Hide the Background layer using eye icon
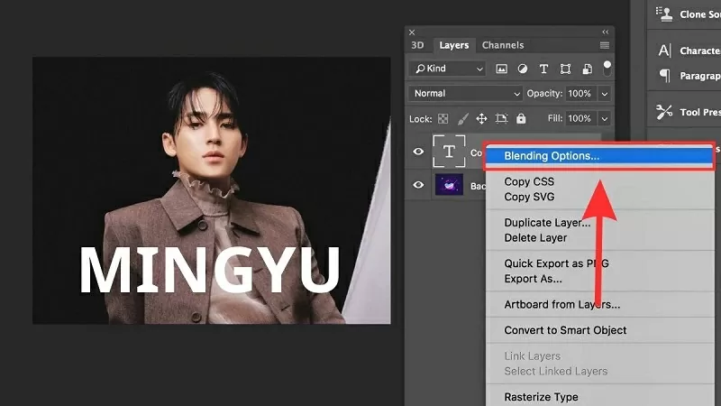The image size is (721, 406). click(x=418, y=185)
